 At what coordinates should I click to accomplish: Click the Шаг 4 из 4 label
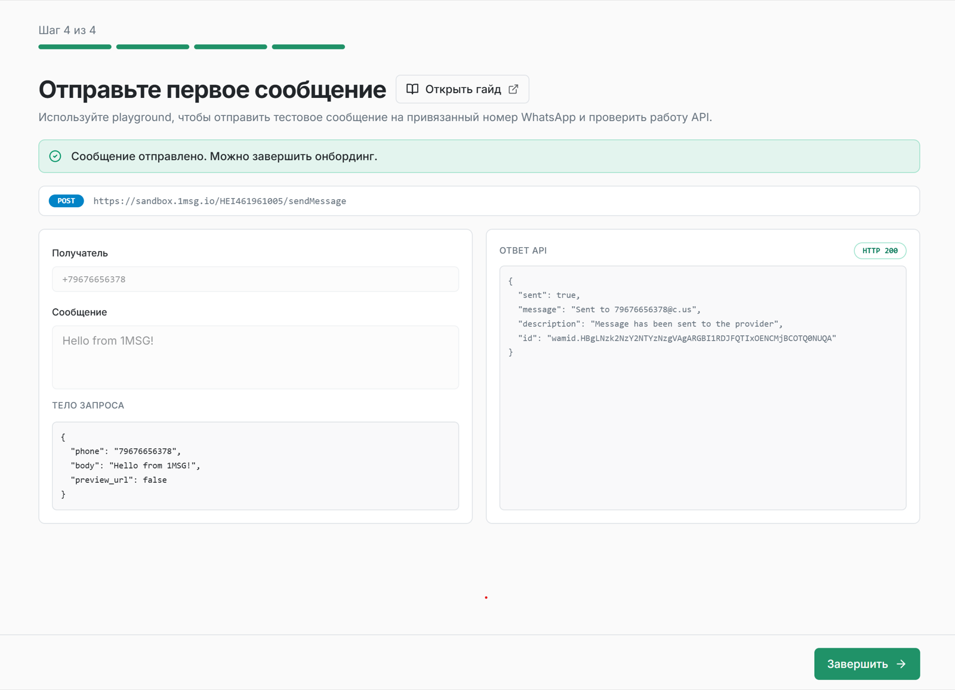coord(67,30)
